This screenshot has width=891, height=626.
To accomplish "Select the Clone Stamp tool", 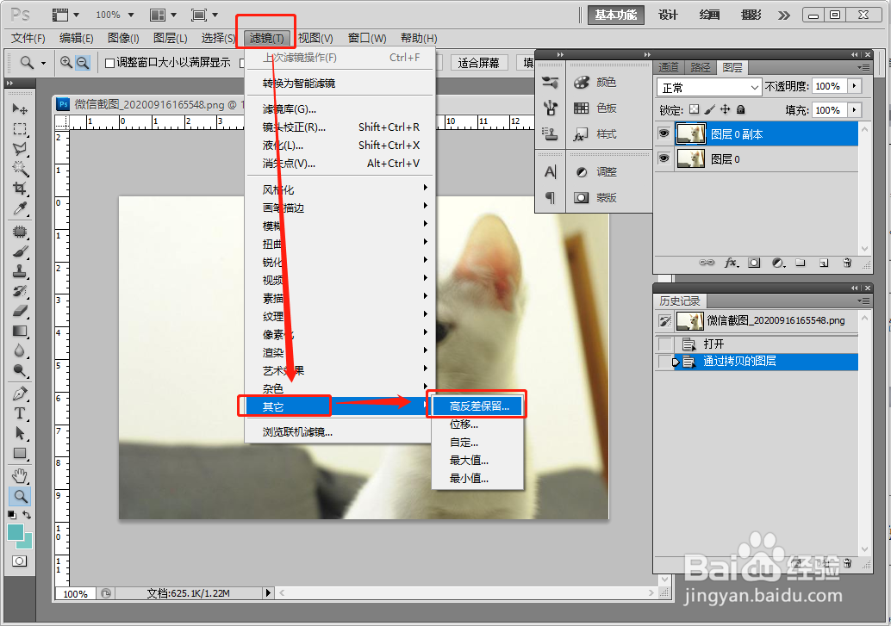I will (20, 271).
